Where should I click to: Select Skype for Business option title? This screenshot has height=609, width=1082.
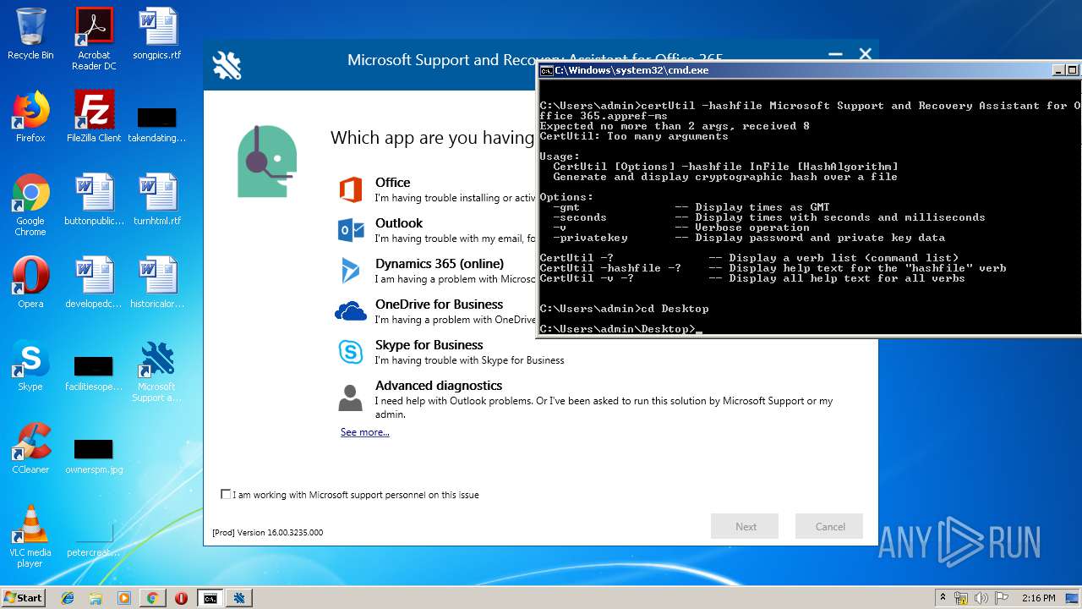(x=429, y=344)
